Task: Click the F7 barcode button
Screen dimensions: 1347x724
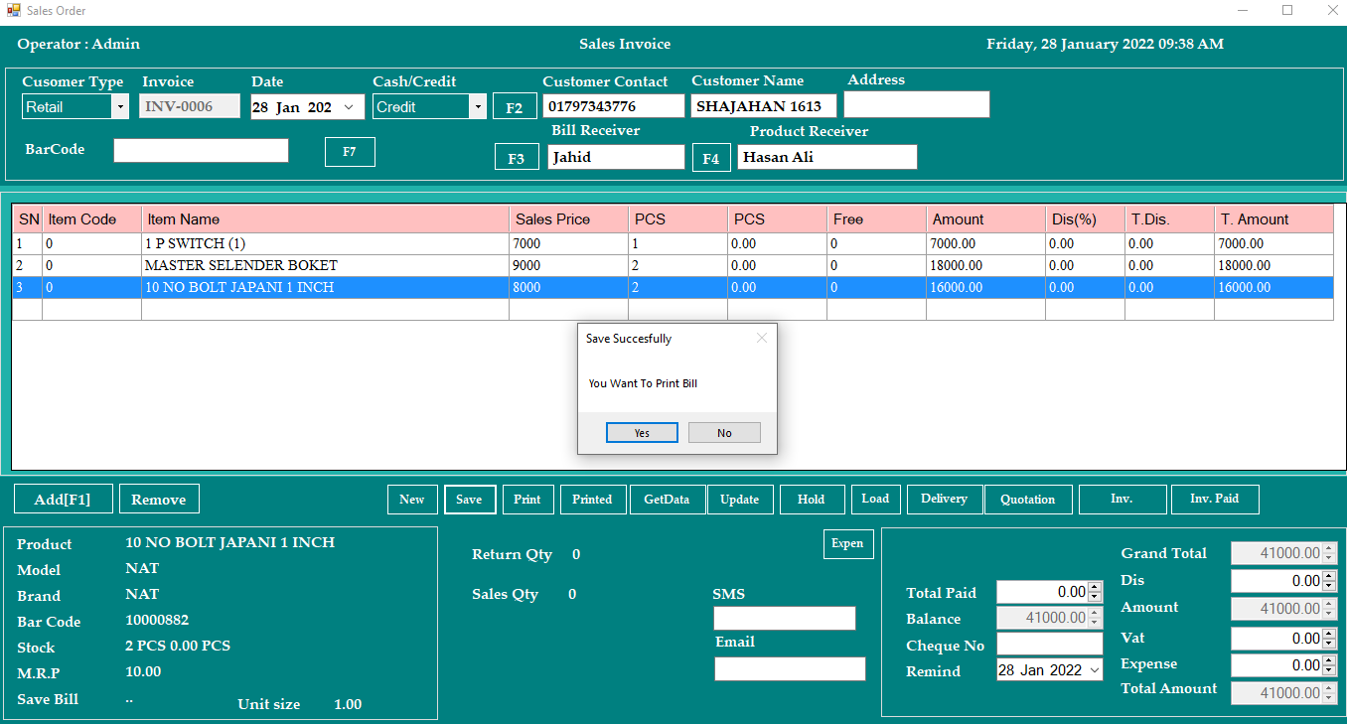Action: point(350,152)
